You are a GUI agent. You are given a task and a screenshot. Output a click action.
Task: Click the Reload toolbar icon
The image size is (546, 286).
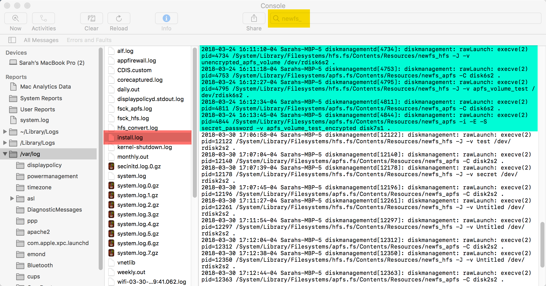point(119,18)
